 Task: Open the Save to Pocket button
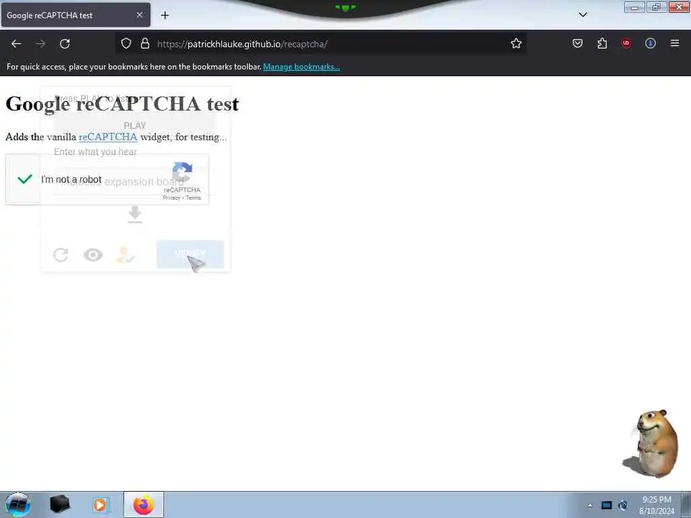[578, 43]
